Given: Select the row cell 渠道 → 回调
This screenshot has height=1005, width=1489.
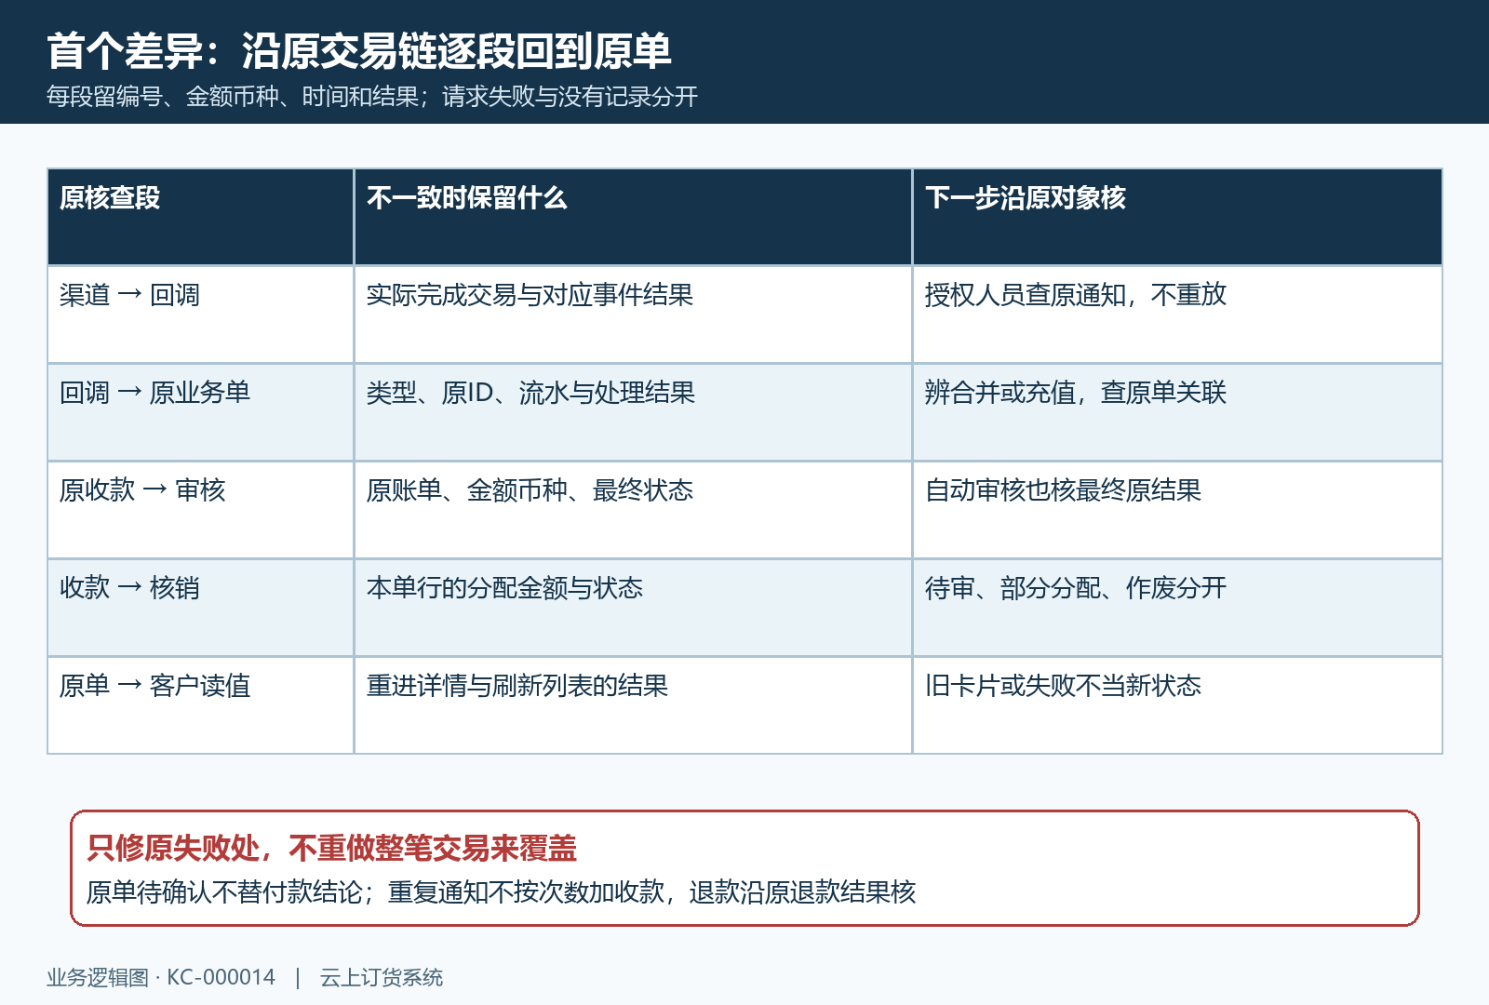Looking at the screenshot, I should [200, 315].
